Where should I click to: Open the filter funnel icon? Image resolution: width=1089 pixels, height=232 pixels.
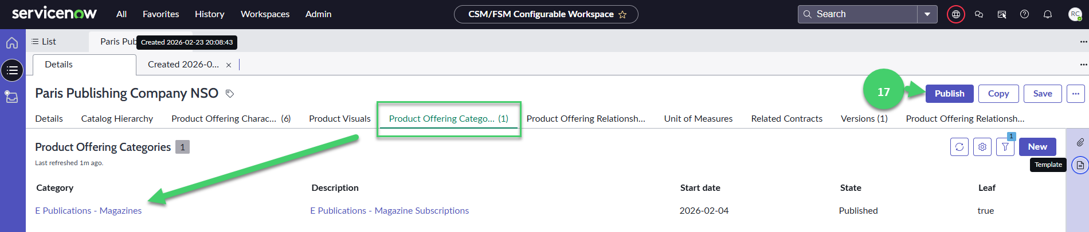1005,147
